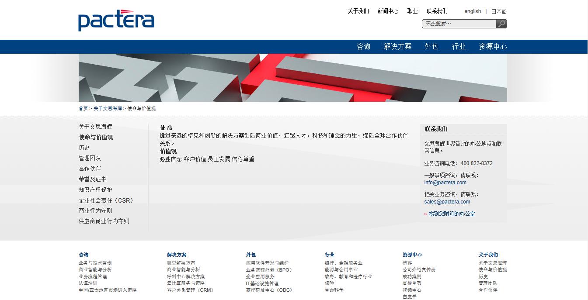Click inside the 正在搜索 search box
The image size is (588, 300).
[x=457, y=24]
